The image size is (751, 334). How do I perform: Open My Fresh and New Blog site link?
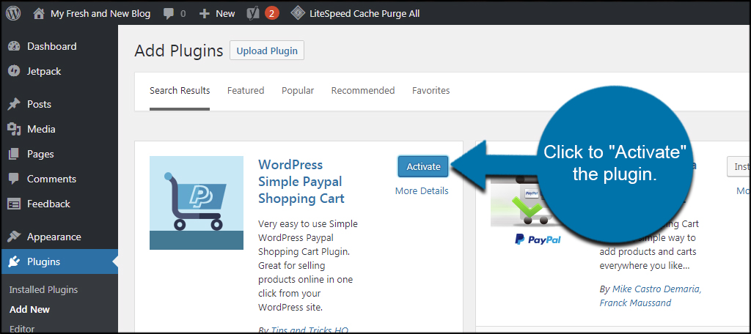tap(100, 14)
